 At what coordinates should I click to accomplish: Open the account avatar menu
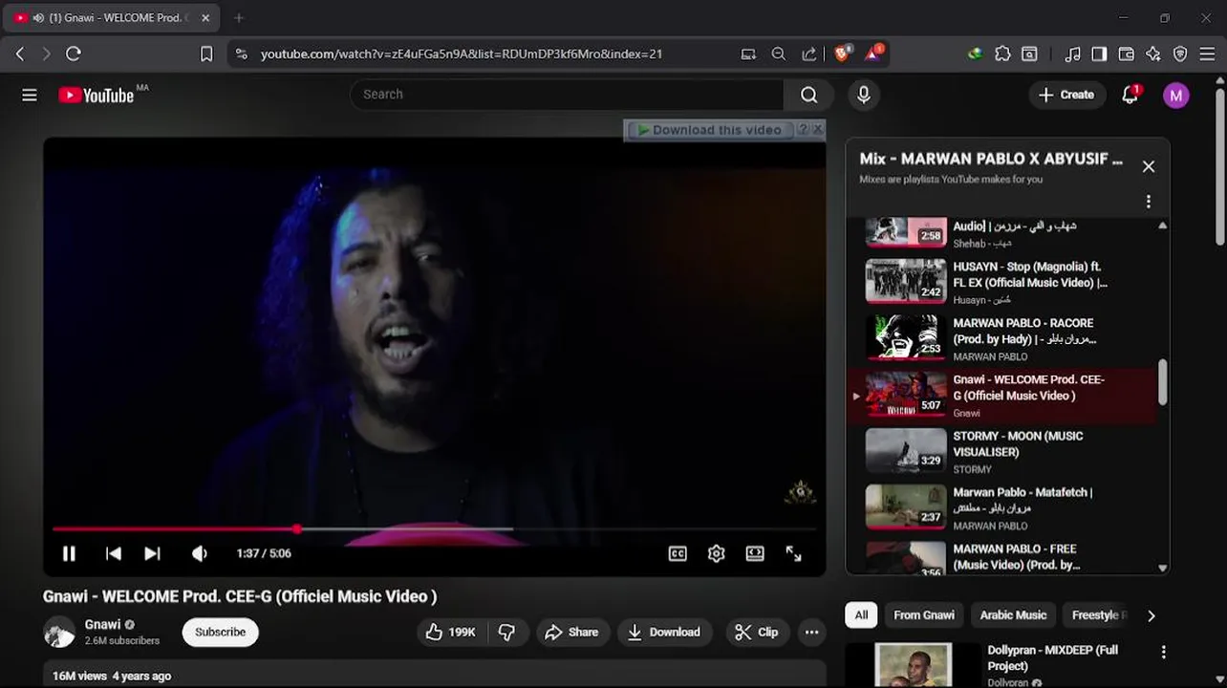(x=1176, y=95)
